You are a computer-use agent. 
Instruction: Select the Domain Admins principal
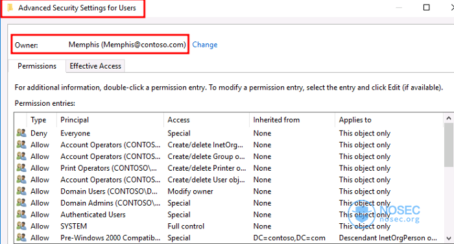point(110,203)
